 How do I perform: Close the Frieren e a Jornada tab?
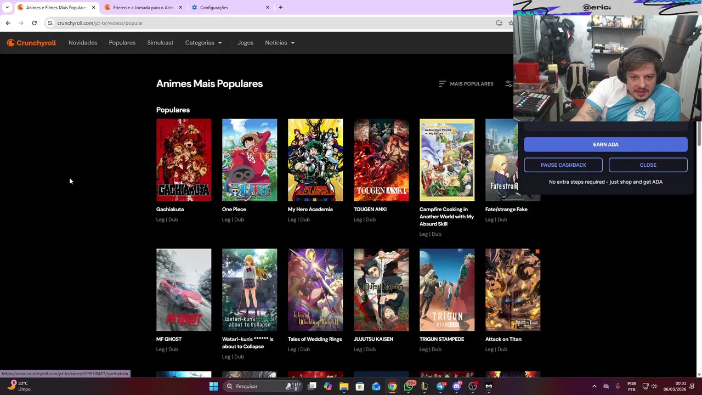tap(180, 8)
